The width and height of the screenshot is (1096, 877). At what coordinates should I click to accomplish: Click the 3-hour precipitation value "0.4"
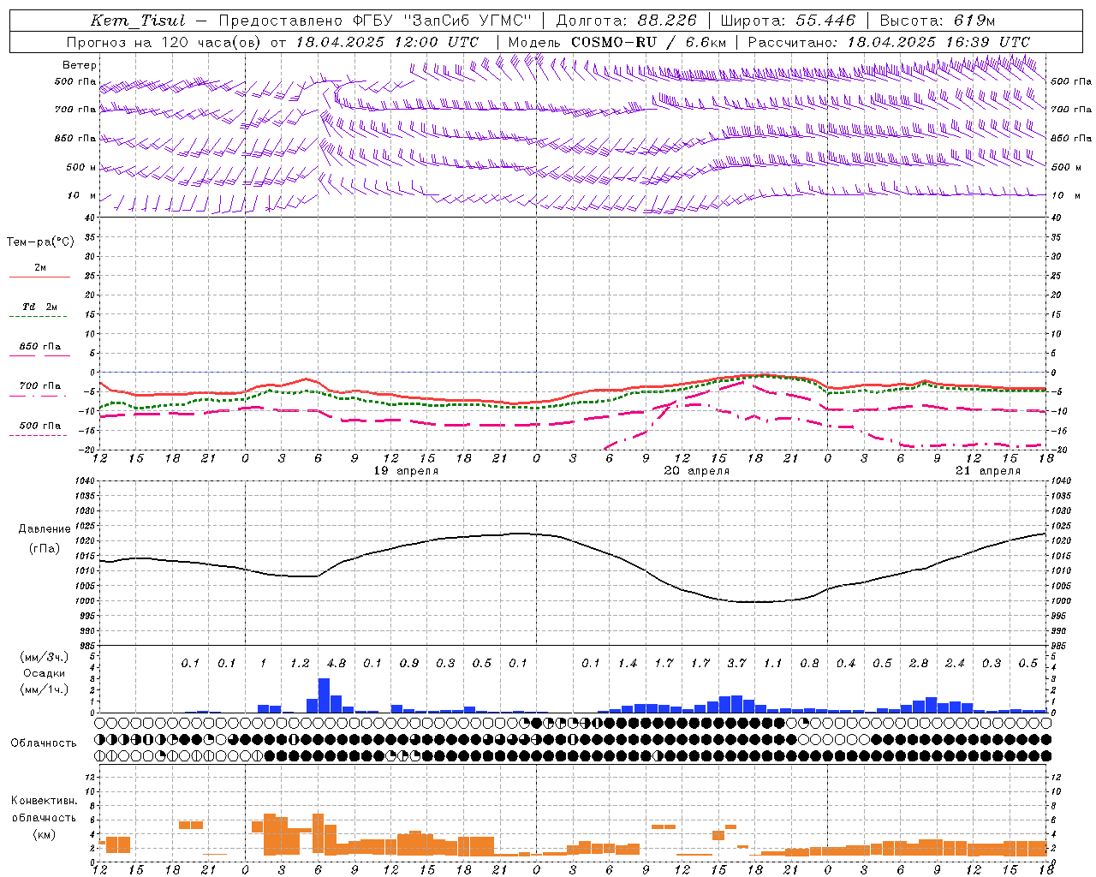coord(846,664)
